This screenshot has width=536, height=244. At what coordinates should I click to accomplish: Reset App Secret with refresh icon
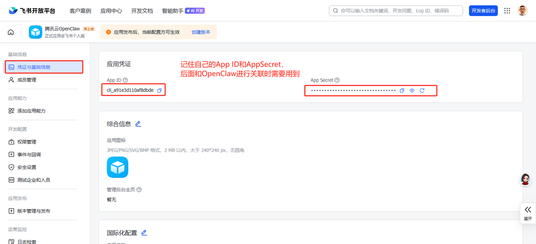[422, 90]
